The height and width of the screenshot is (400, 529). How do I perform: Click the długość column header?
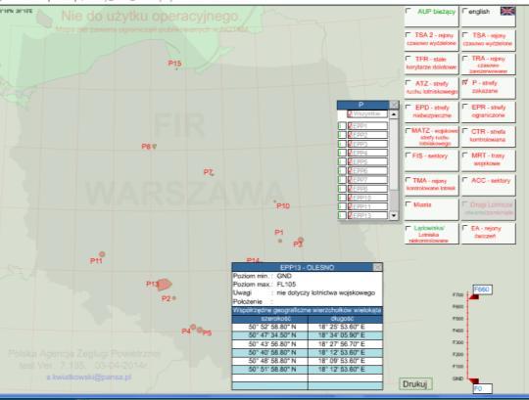click(346, 319)
